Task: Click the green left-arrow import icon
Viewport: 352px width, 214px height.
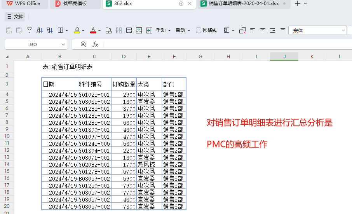Action: 149,30
